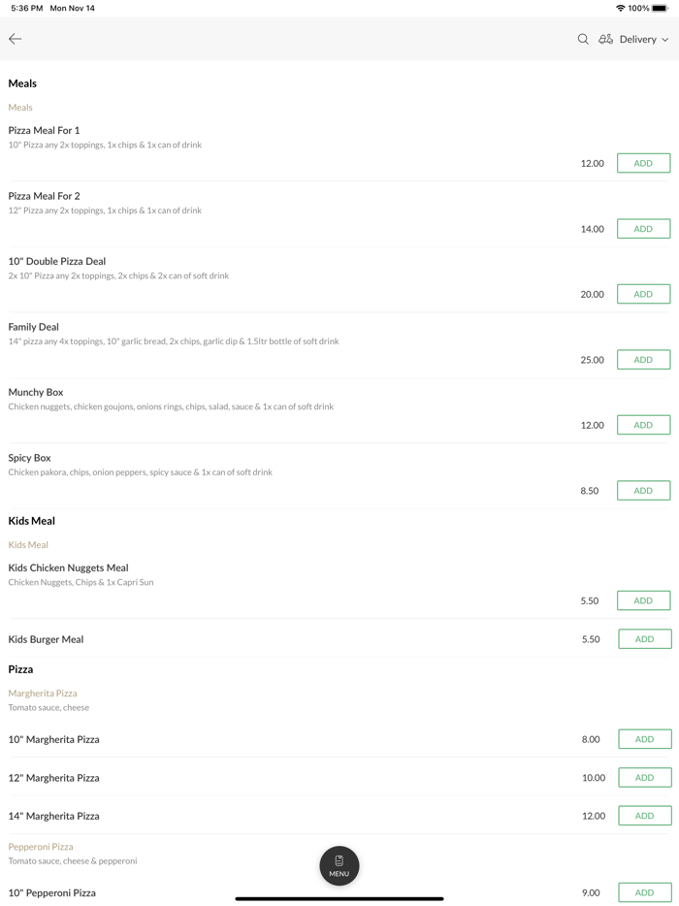Add the Munchy Box

643,425
